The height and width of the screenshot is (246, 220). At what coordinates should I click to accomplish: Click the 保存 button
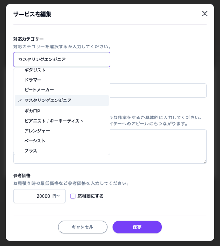click(x=137, y=227)
